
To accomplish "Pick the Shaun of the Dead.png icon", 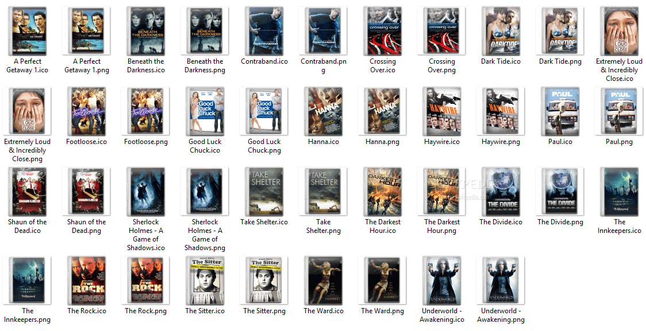I will tap(87, 192).
